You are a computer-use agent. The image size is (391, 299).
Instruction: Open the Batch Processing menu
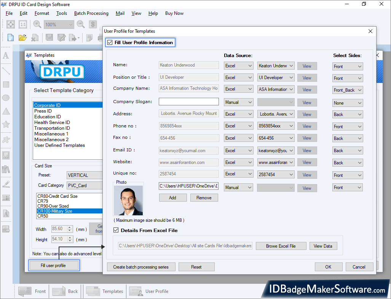(x=91, y=13)
